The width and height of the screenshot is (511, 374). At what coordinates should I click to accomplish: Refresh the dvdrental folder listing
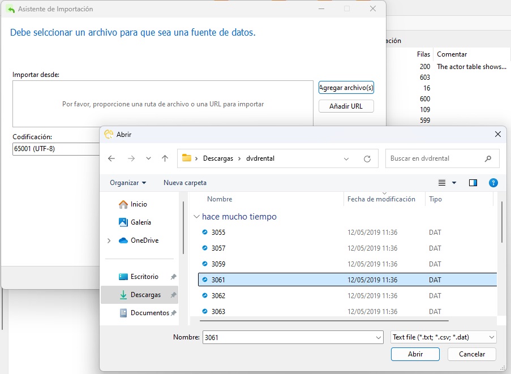367,158
